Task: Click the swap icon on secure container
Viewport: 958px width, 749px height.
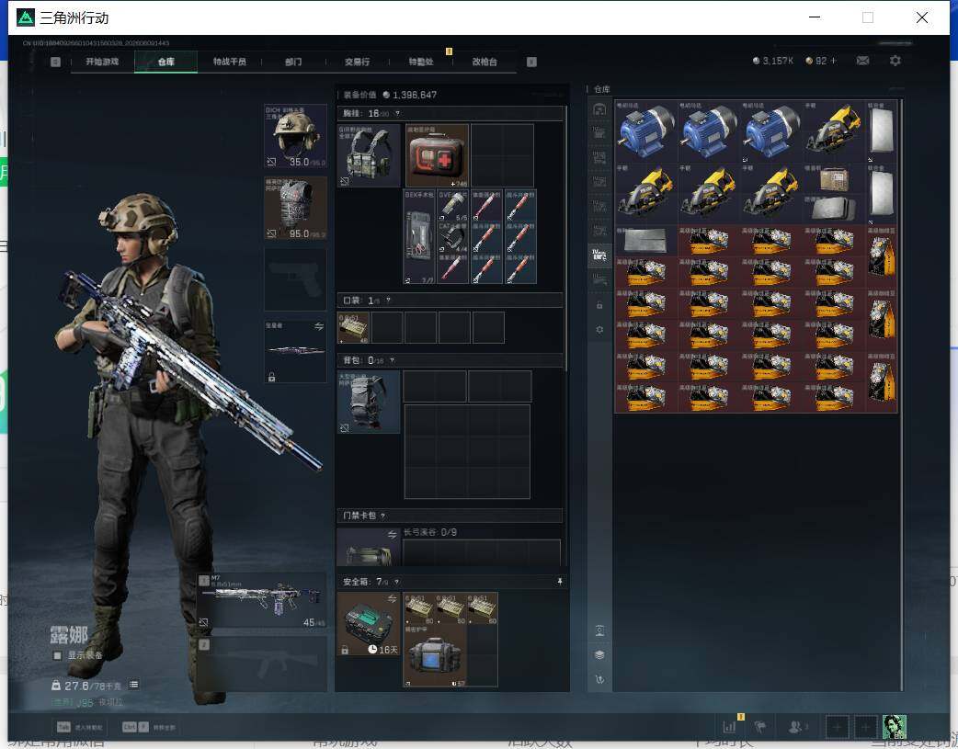Action: [392, 598]
